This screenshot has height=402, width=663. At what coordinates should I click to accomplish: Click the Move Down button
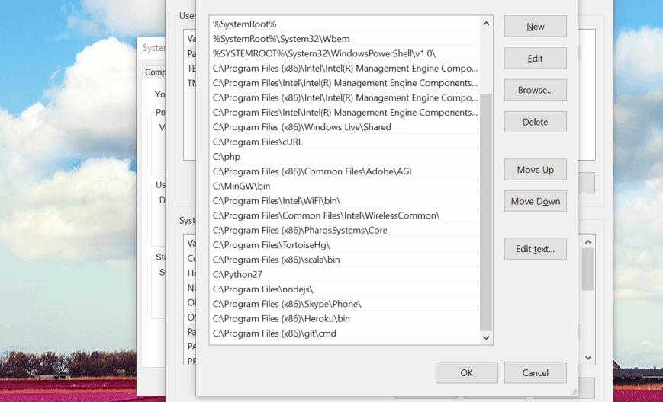(536, 201)
